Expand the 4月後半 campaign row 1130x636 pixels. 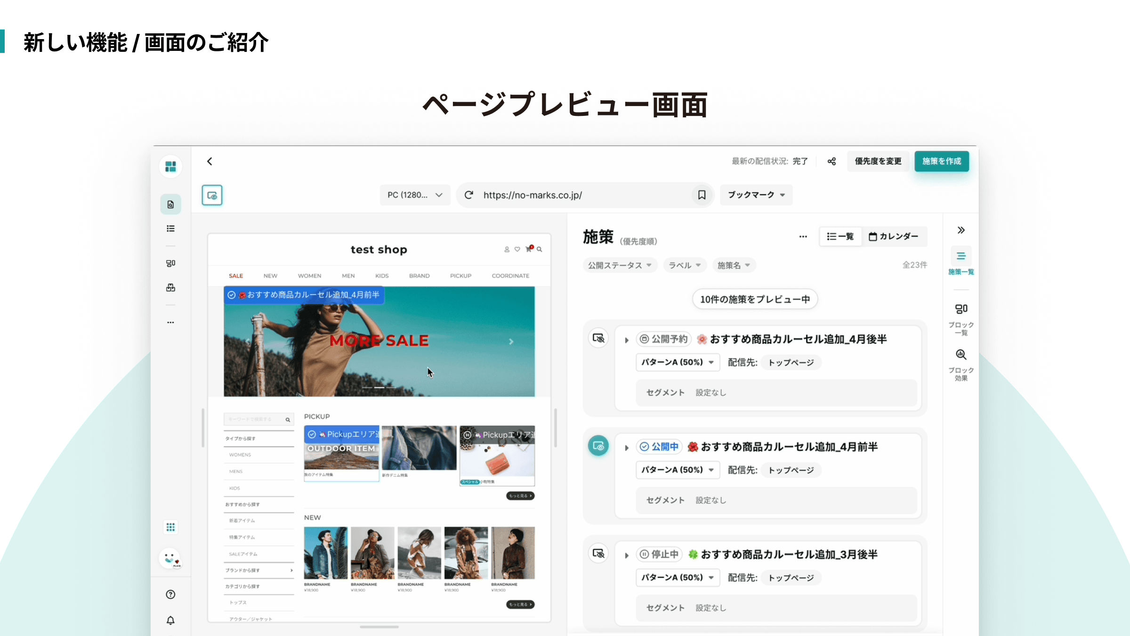tap(626, 340)
